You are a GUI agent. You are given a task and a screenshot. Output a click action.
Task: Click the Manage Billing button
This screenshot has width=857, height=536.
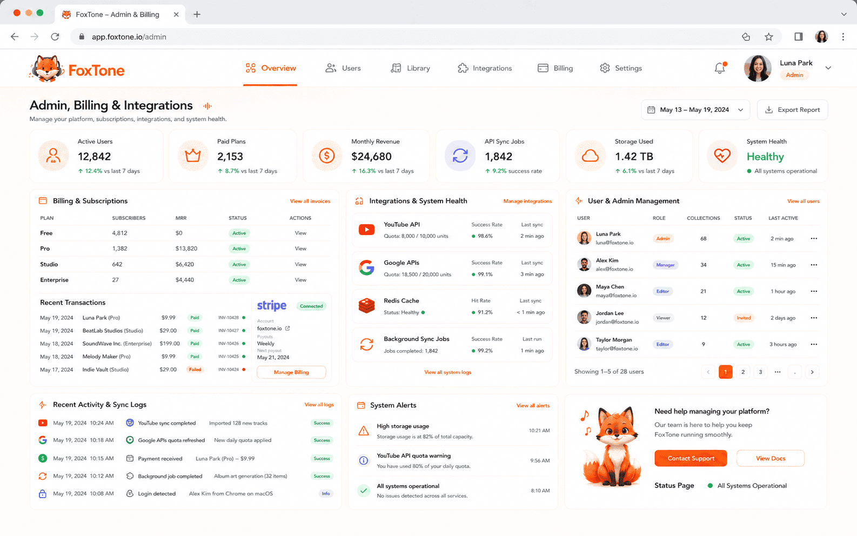click(x=291, y=372)
